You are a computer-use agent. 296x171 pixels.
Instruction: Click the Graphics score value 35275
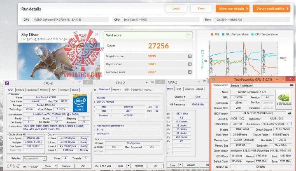click(152, 56)
